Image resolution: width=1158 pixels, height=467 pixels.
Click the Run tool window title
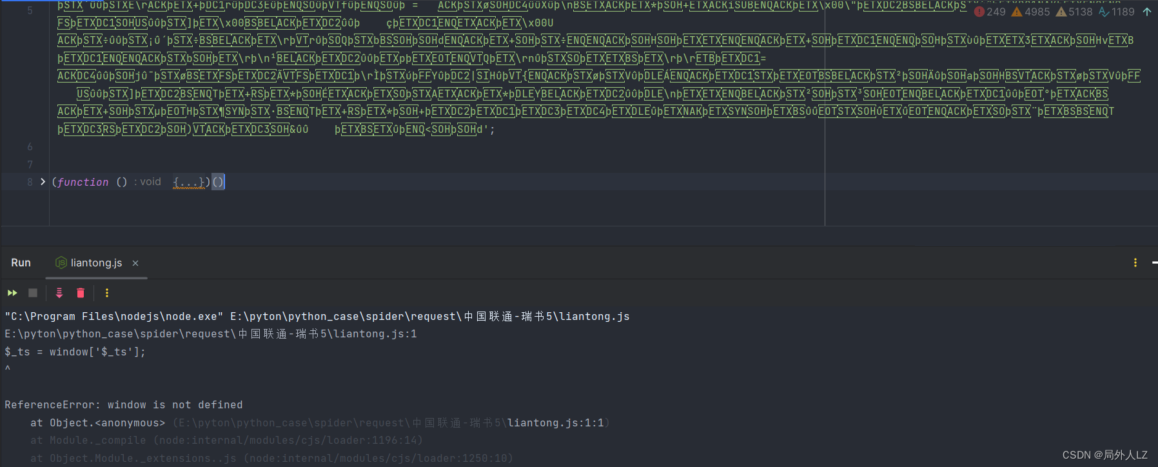point(21,263)
